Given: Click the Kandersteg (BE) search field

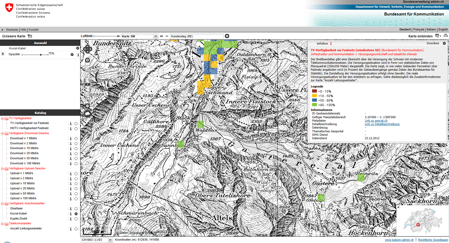Looking at the screenshot, I should [197, 36].
